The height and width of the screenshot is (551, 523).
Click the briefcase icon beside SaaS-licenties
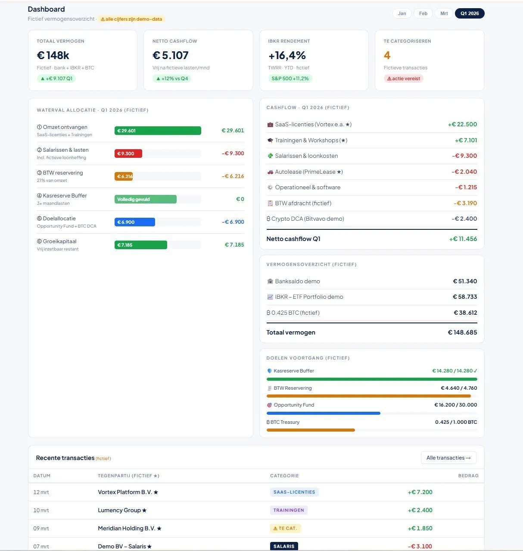[270, 125]
